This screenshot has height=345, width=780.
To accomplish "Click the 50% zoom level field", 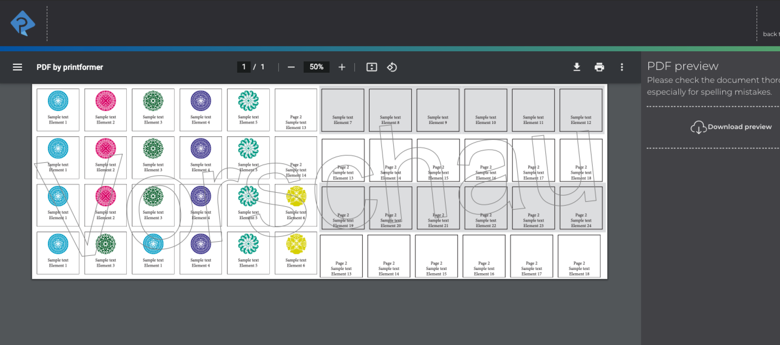I will coord(316,67).
